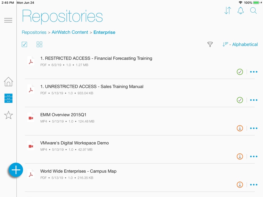Open the hamburger menu

pyautogui.click(x=8, y=20)
